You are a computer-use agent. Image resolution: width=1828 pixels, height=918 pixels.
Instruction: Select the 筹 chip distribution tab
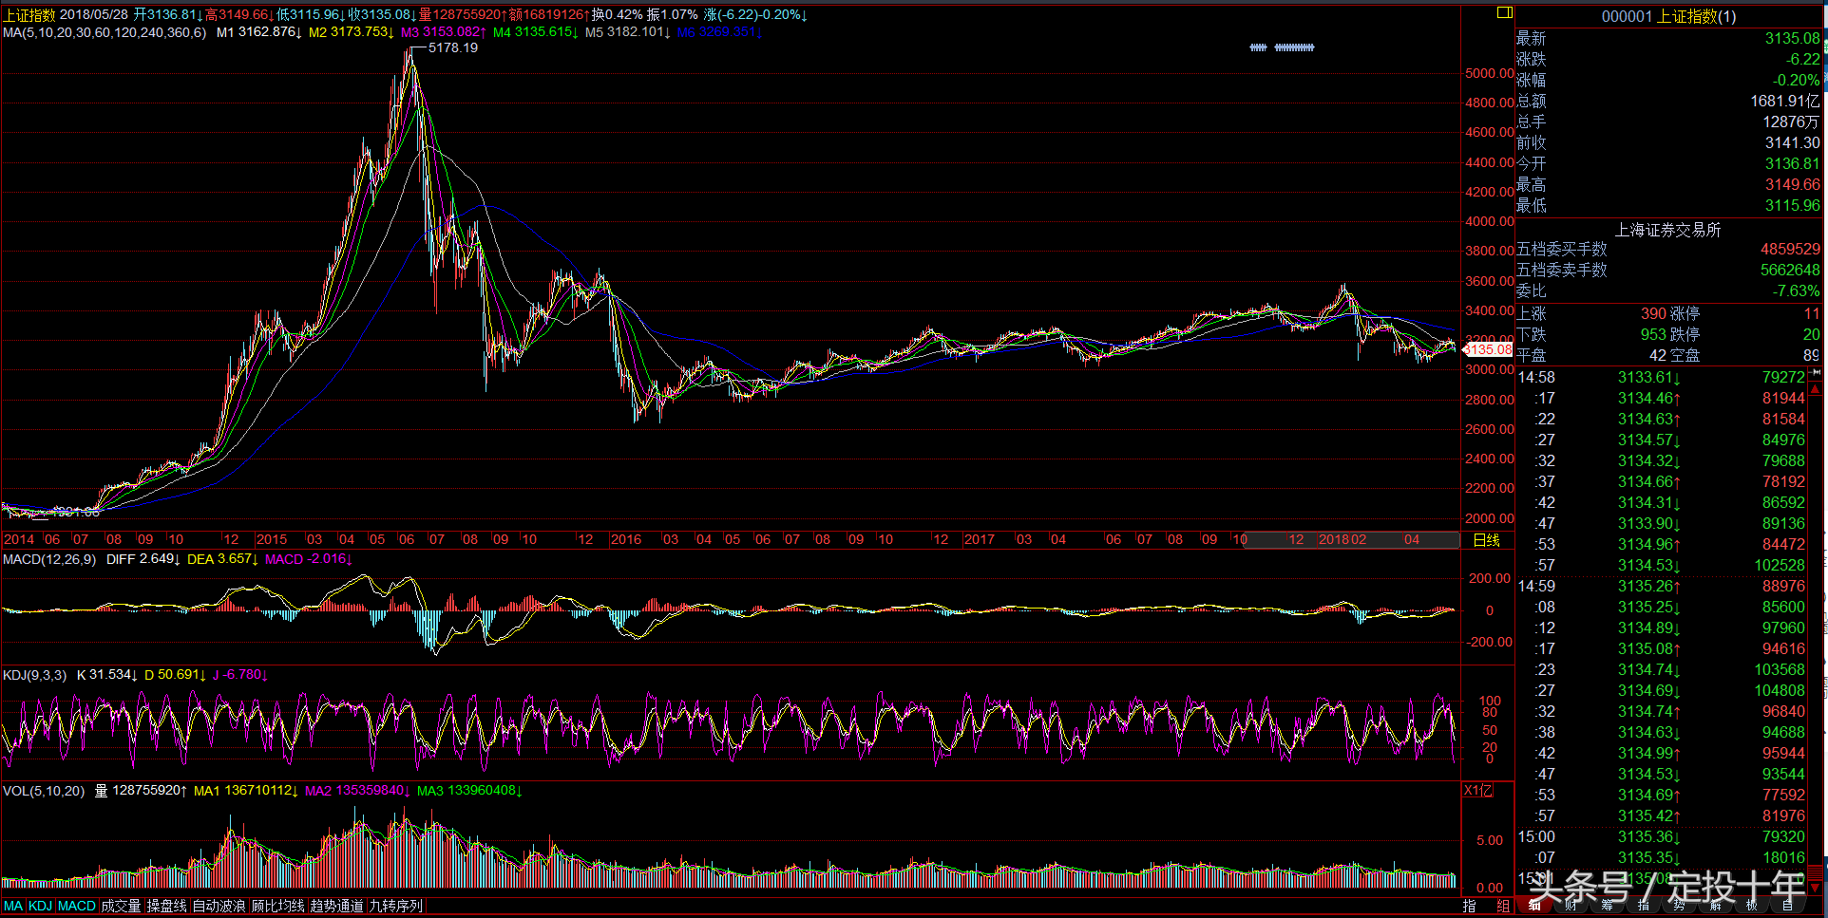point(1608,905)
